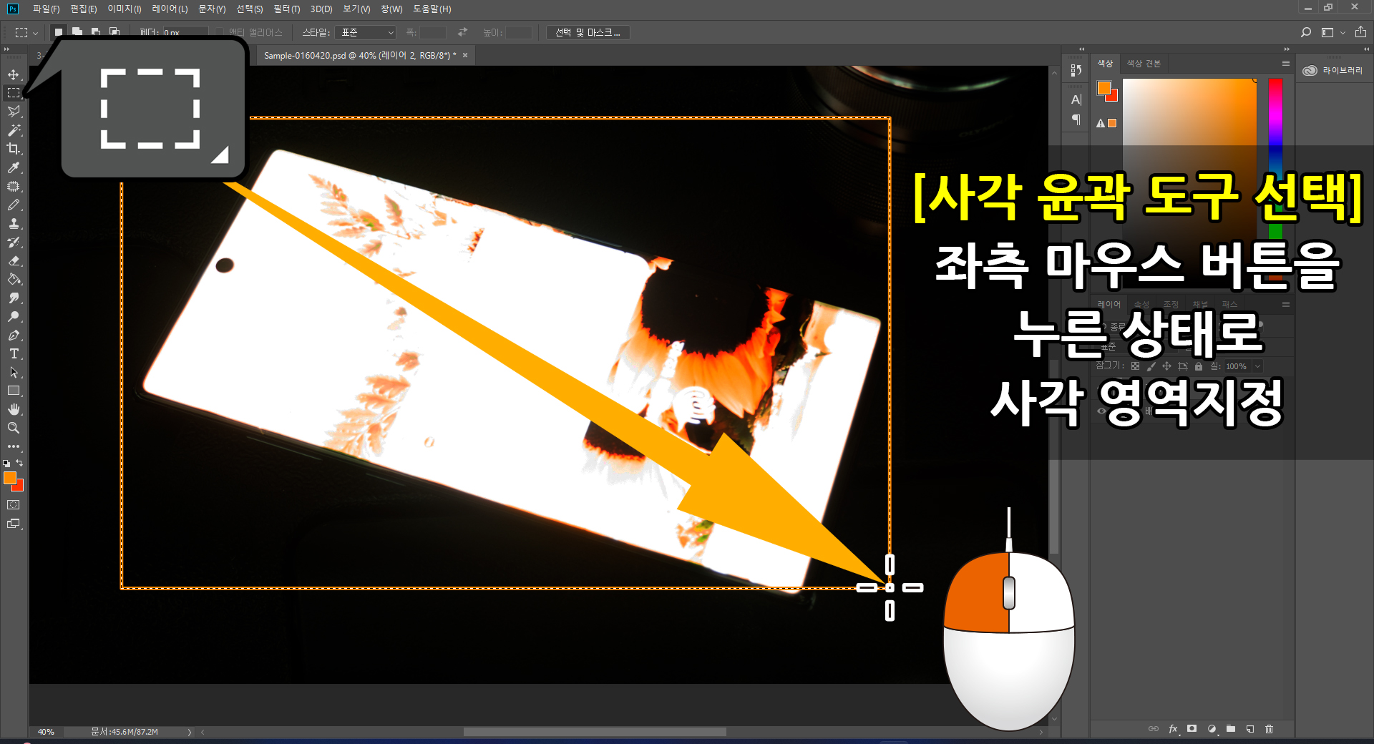The width and height of the screenshot is (1374, 744).
Task: Select the Horizontal Type tool
Action: tap(14, 353)
